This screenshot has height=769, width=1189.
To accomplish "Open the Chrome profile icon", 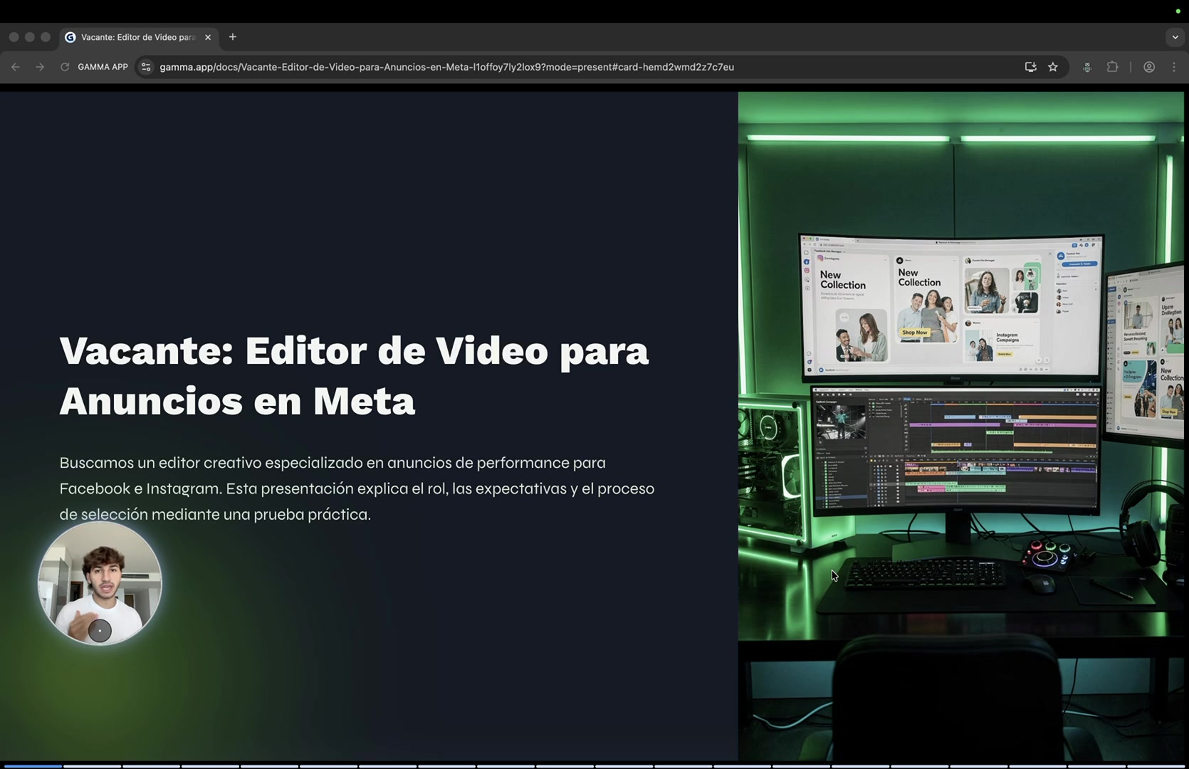I will pos(1149,67).
